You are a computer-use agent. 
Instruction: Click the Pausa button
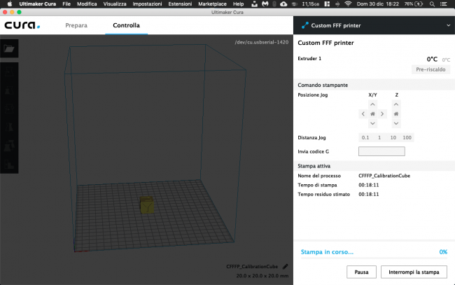[361, 272]
